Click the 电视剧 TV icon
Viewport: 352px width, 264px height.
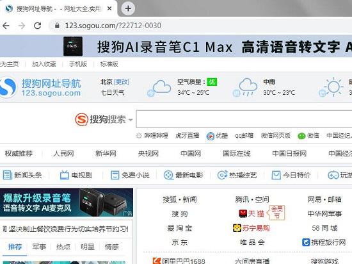(65, 175)
